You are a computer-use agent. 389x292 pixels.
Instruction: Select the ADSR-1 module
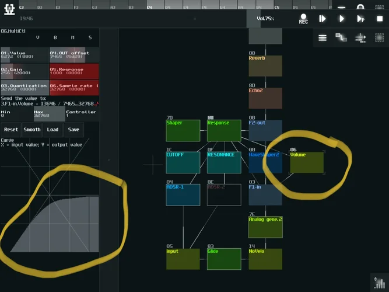(183, 195)
